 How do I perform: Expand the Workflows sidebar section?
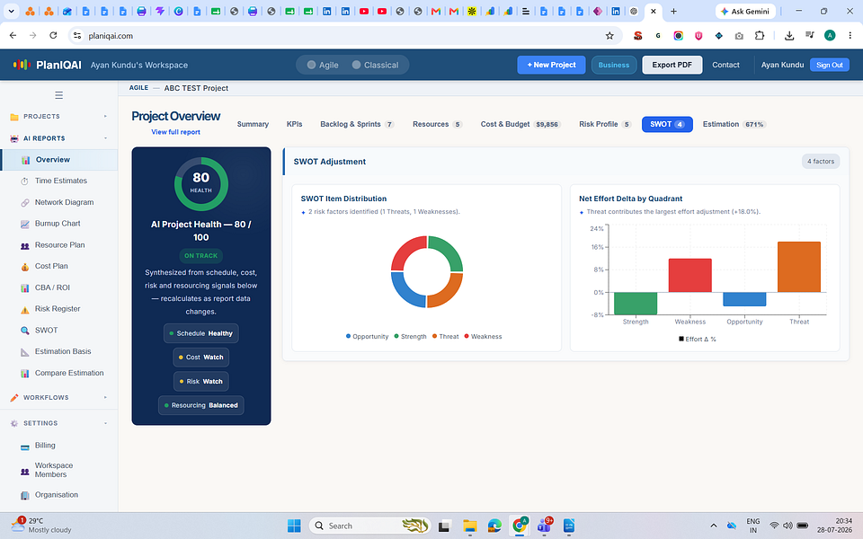coord(59,398)
